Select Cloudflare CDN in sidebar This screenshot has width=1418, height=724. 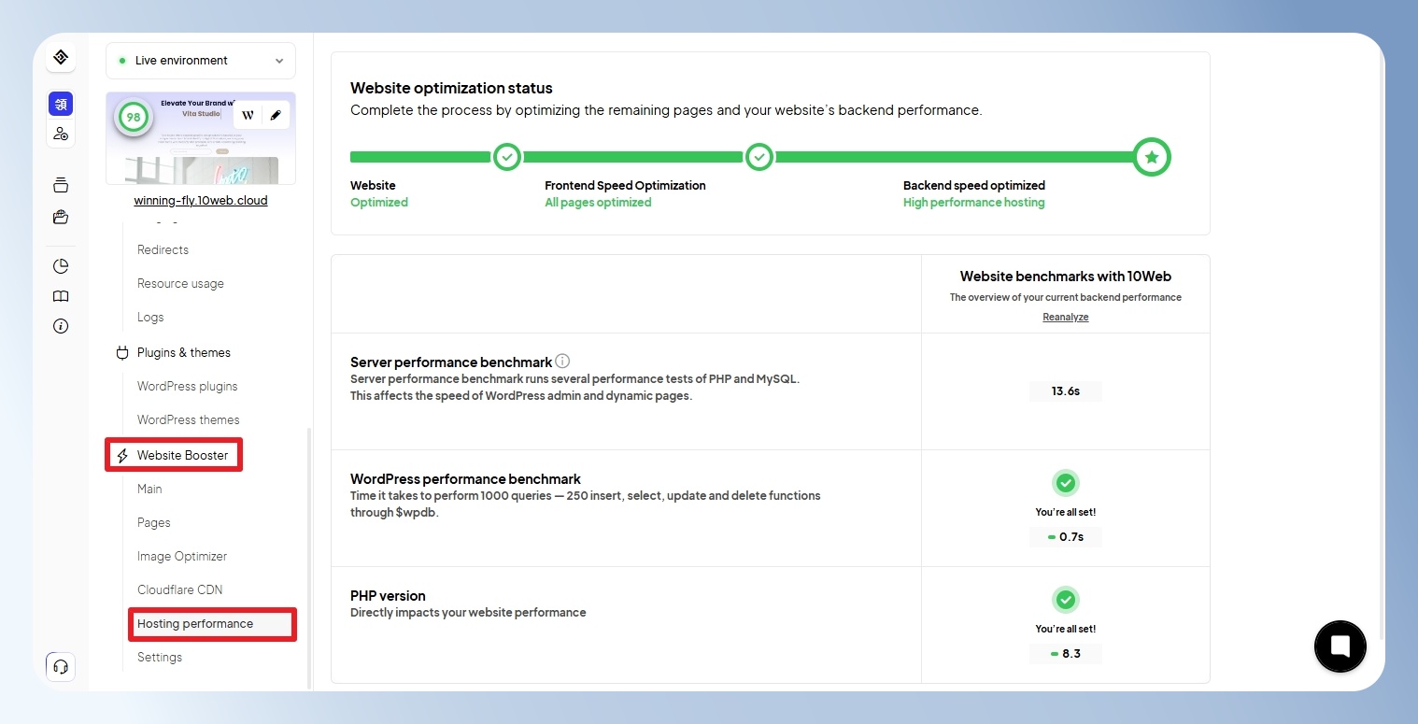(179, 589)
